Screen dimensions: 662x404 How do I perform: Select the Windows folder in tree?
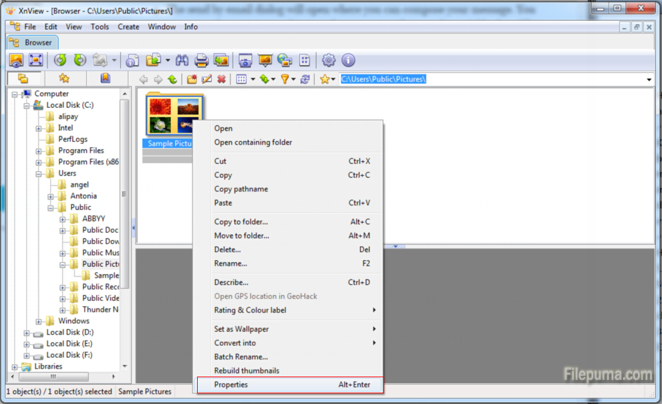coord(73,321)
